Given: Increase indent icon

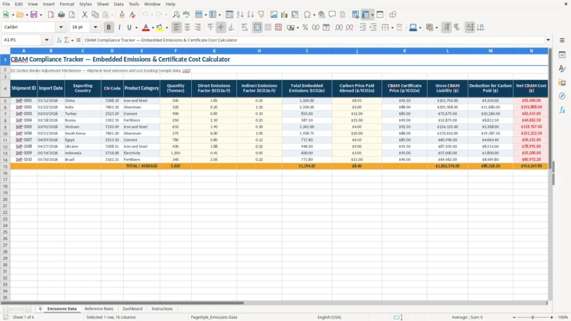Looking at the screenshot, I should coord(362,27).
